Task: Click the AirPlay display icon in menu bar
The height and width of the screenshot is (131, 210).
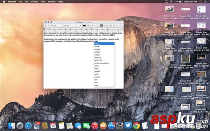Action: [x=167, y=2]
